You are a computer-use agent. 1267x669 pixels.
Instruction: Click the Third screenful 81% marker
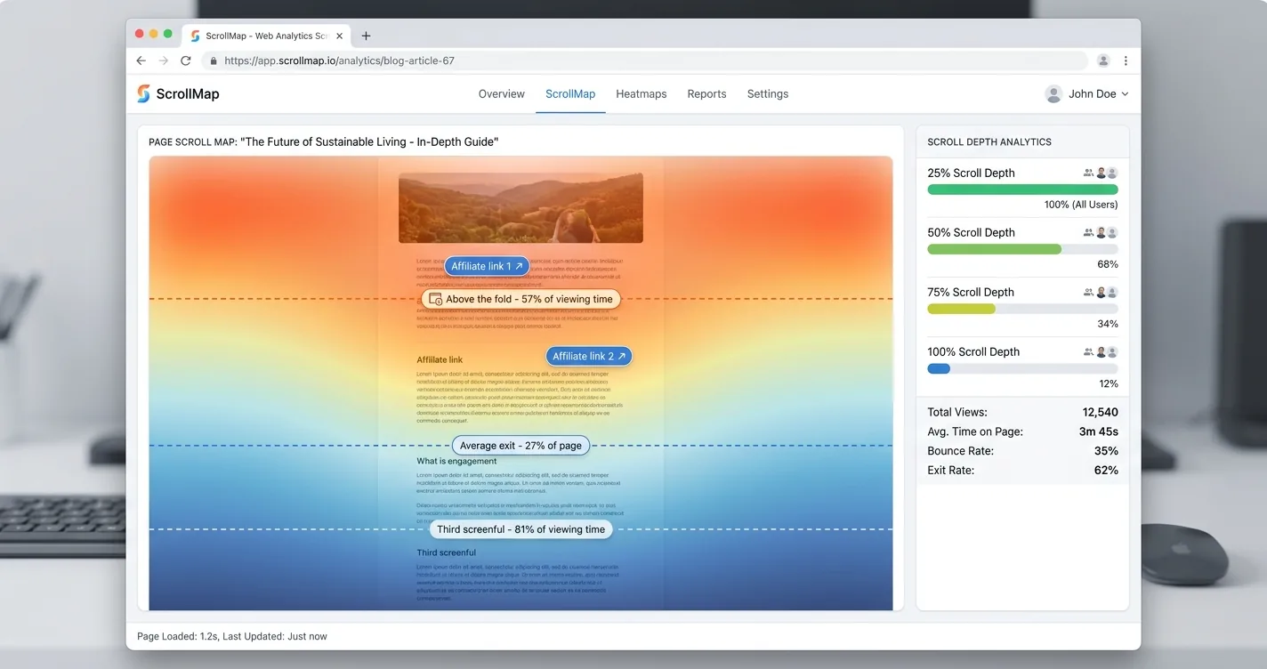(521, 529)
